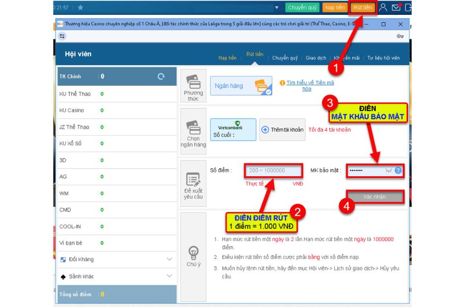465x307 pixels.
Task: Select the KU Xổ Số wallet row
Action: point(117,144)
